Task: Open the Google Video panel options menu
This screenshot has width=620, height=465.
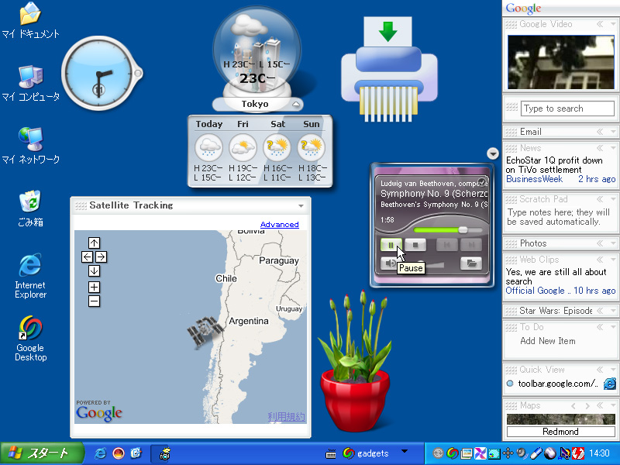Action: click(x=613, y=24)
